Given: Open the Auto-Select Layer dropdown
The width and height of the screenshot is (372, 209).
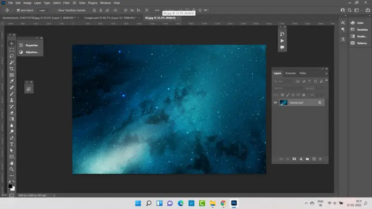Looking at the screenshot, I should click(44, 10).
